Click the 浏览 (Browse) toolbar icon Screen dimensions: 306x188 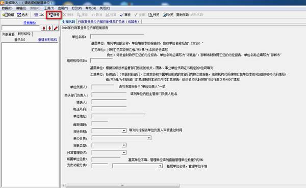(168, 15)
